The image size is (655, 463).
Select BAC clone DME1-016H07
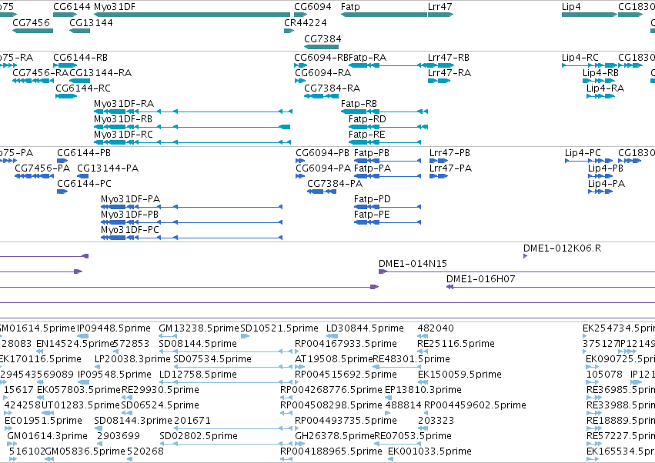tap(550, 287)
